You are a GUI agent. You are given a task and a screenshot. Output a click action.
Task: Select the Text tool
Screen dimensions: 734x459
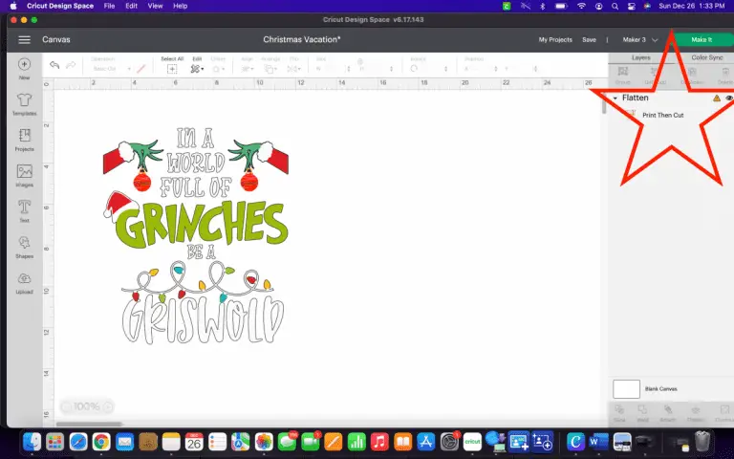[x=24, y=208]
